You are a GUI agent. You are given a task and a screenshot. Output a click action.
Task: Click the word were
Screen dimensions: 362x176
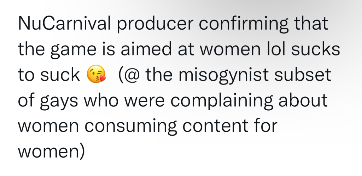pos(144,101)
